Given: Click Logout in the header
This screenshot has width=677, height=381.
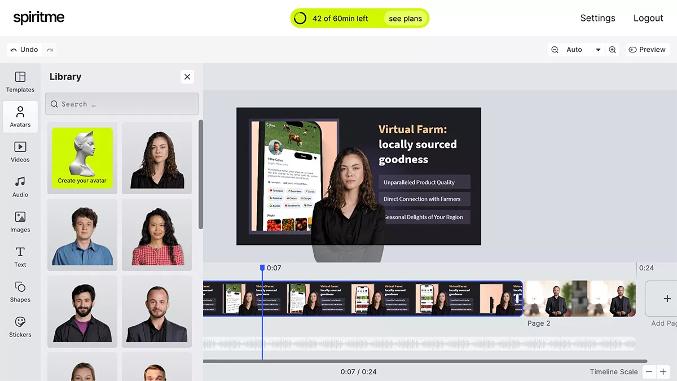Looking at the screenshot, I should [648, 18].
